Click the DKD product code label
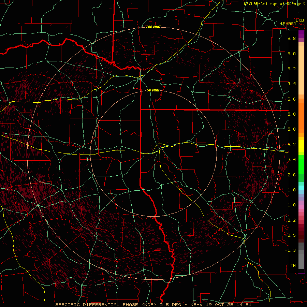307x307 pixels. pyautogui.click(x=299, y=20)
